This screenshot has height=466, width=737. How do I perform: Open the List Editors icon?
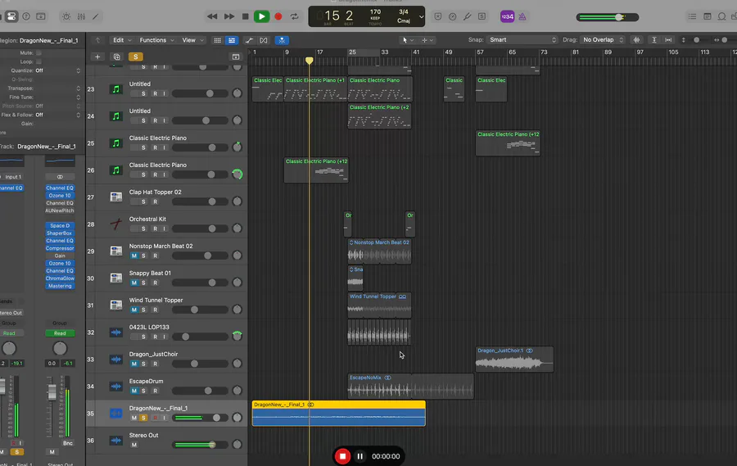click(x=692, y=16)
